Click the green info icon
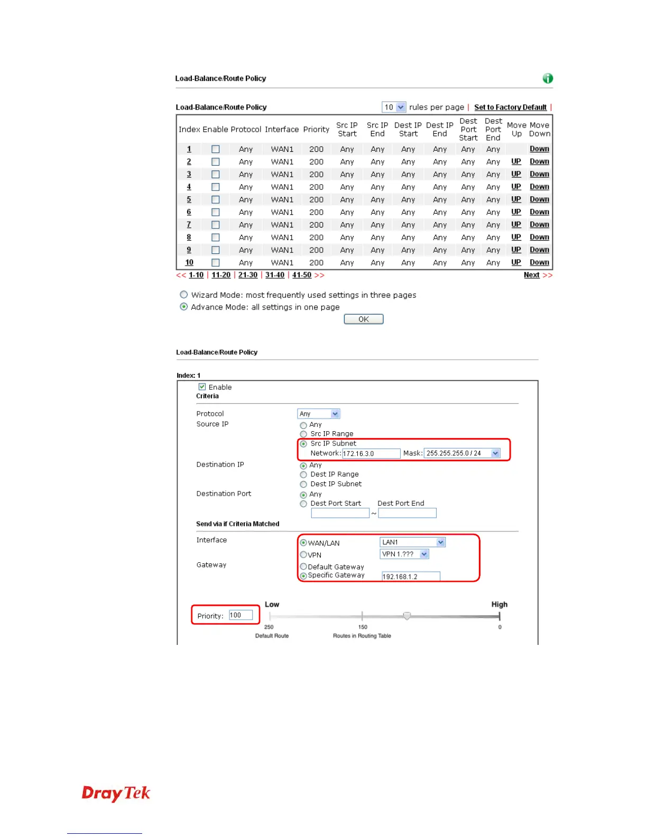The height and width of the screenshot is (838, 647). pos(548,78)
